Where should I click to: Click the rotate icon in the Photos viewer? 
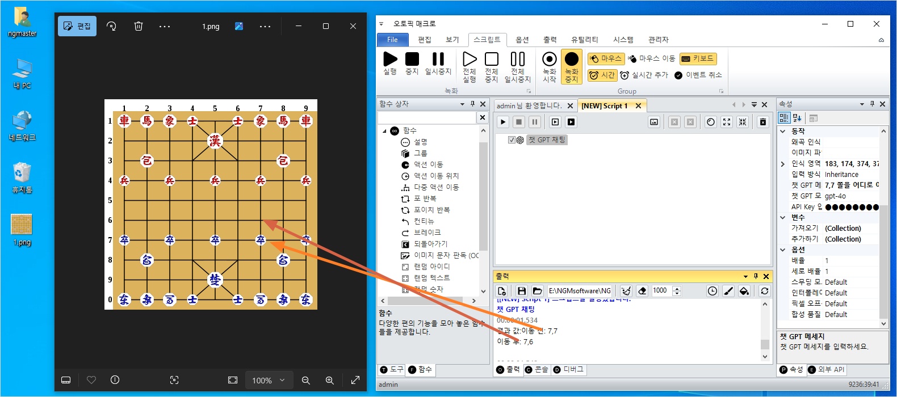point(111,26)
